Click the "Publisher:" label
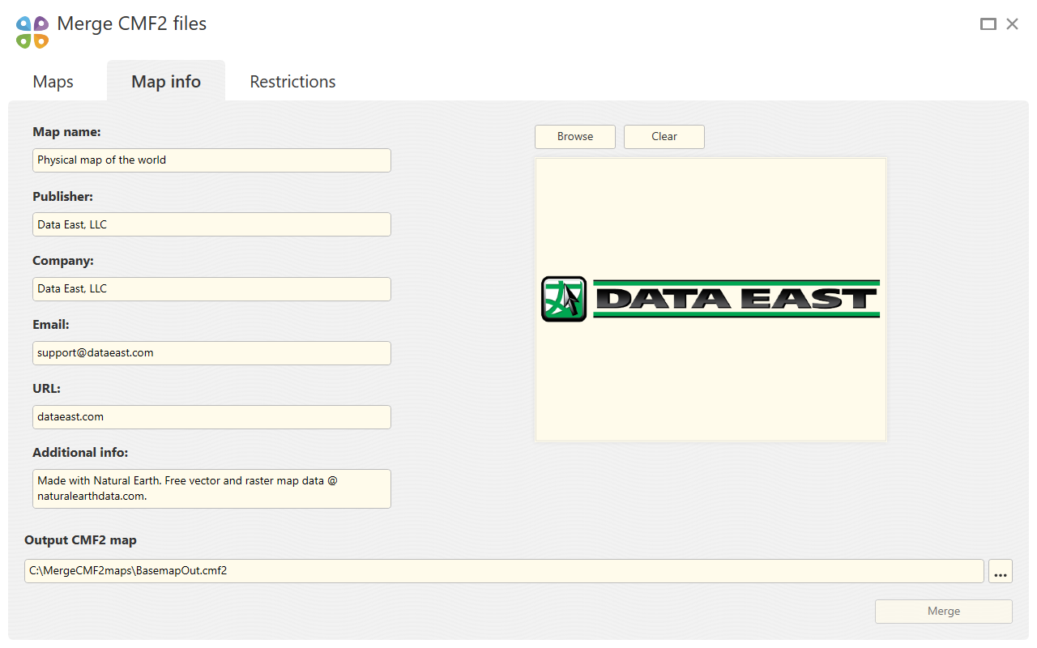 tap(62, 196)
